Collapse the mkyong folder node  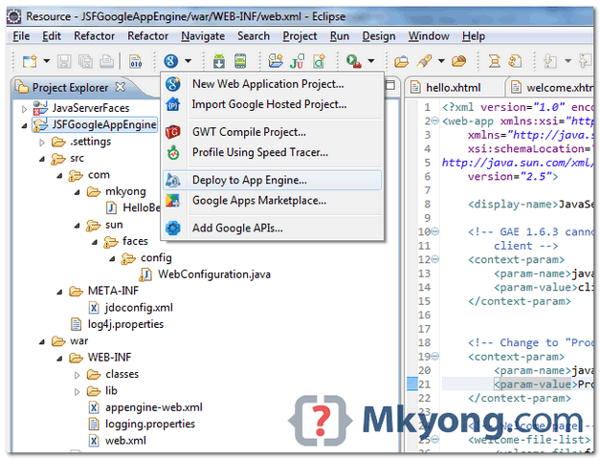77,192
